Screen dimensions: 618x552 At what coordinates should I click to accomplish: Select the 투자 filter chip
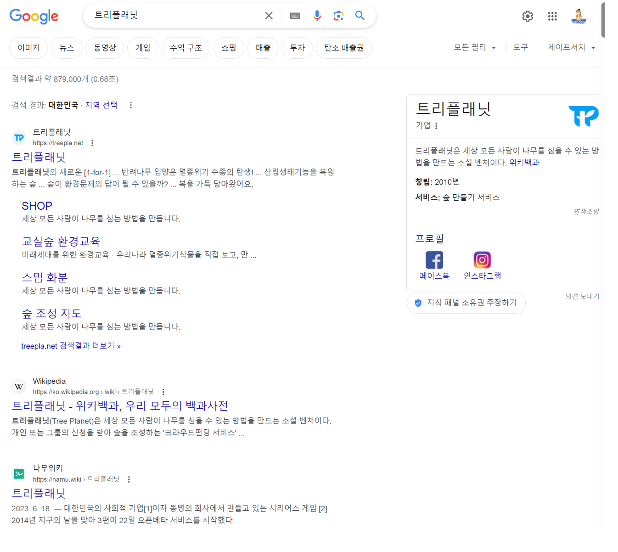[x=298, y=48]
